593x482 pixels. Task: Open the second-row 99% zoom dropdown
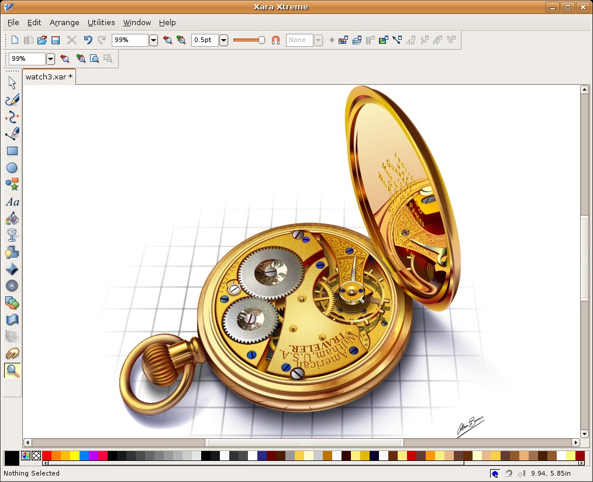click(50, 59)
